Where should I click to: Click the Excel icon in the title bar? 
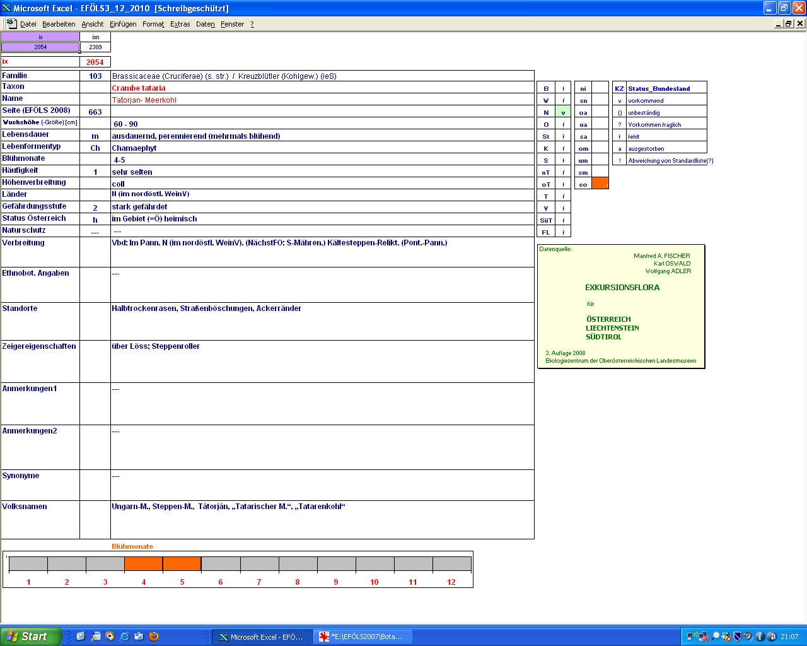6,8
